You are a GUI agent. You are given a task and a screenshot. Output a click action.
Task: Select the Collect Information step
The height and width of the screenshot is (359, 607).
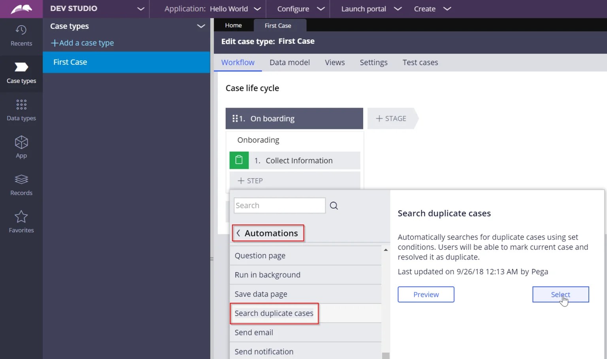click(295, 160)
